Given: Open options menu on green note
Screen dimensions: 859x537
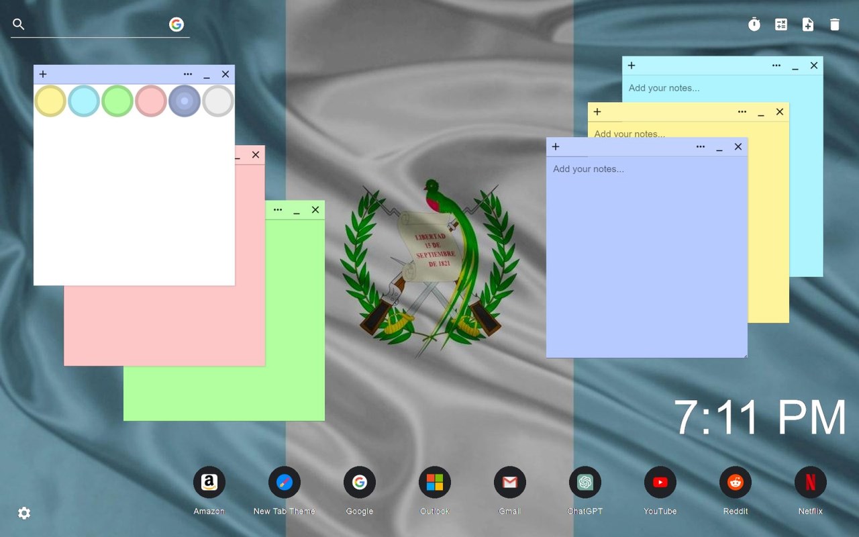Looking at the screenshot, I should click(278, 209).
